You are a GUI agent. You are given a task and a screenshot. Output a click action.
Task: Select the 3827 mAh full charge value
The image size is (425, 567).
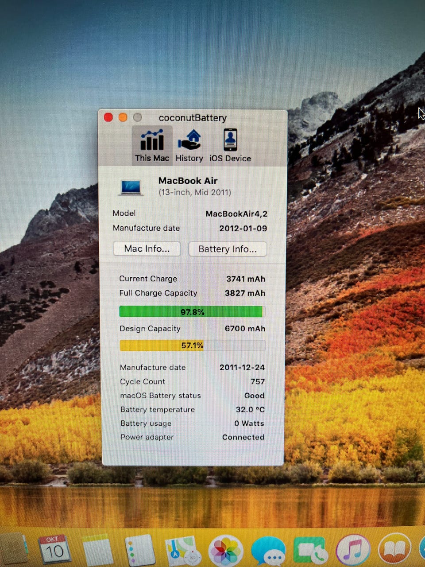245,293
